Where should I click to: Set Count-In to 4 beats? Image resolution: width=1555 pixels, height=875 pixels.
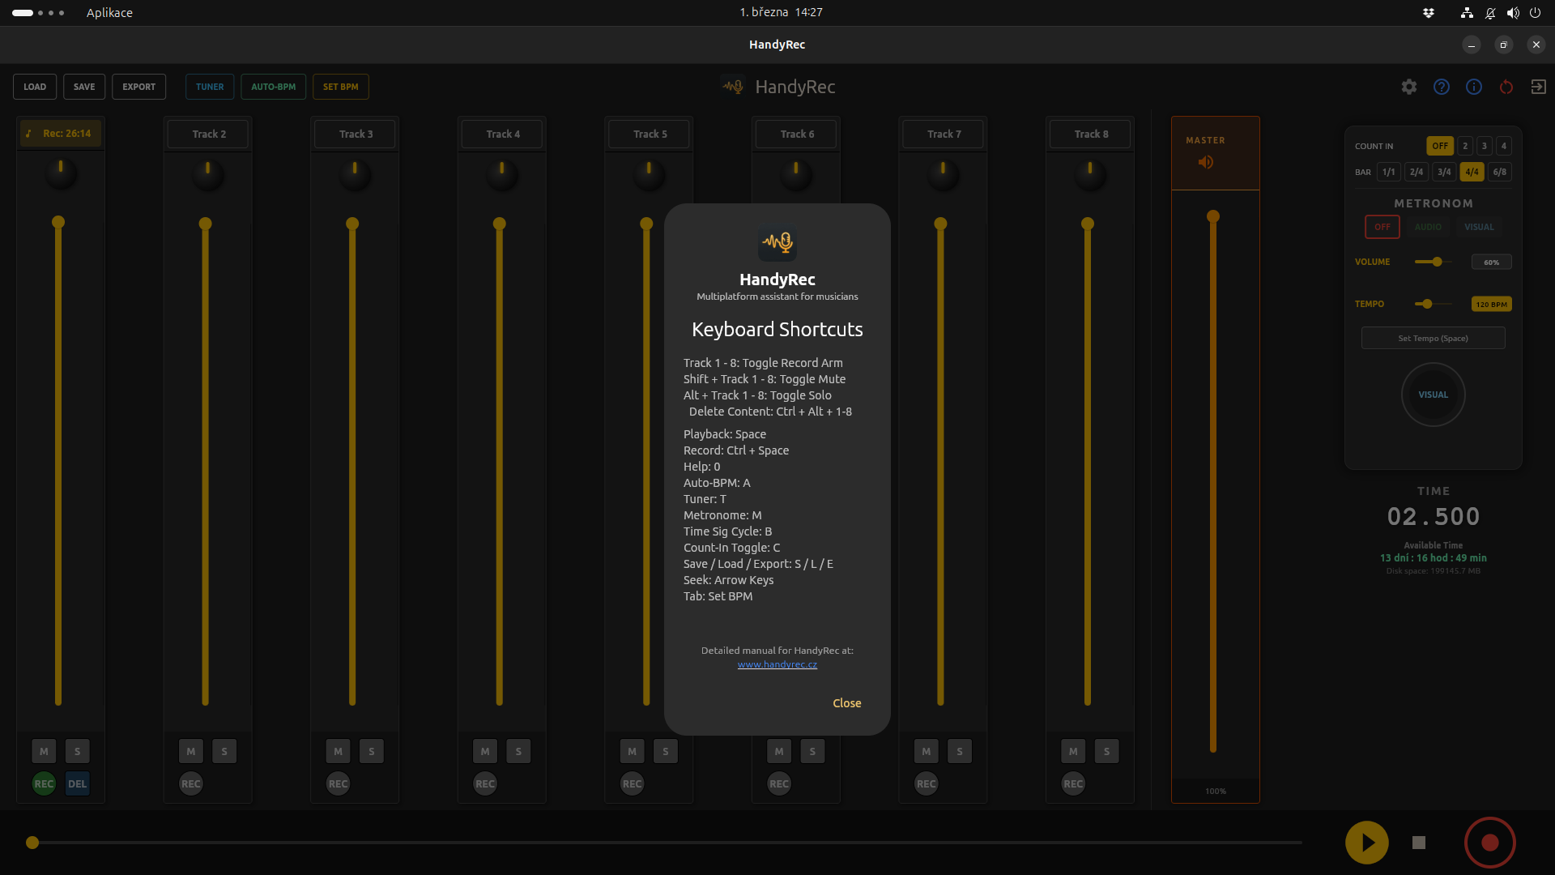[x=1503, y=146]
